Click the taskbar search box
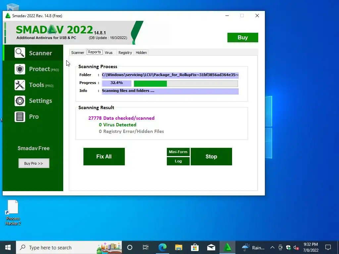Image resolution: width=339 pixels, height=254 pixels. point(69,247)
